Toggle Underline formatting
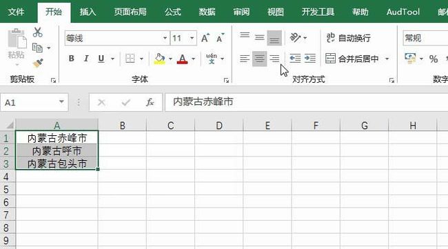The height and width of the screenshot is (249, 448). [101, 59]
